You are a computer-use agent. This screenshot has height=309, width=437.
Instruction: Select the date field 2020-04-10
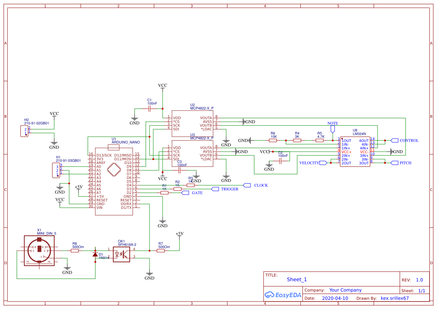(x=335, y=298)
